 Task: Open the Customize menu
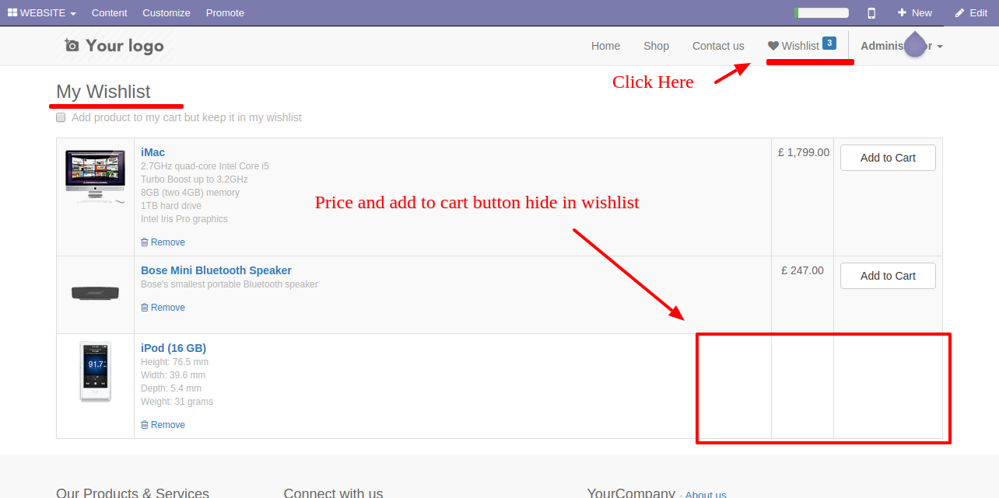tap(166, 12)
